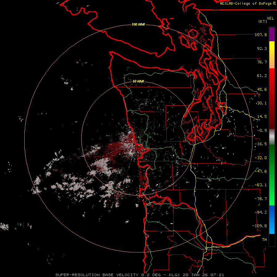Click the NEXLAB-College of DuPage label
277x277 pixels.
click(x=247, y=3)
